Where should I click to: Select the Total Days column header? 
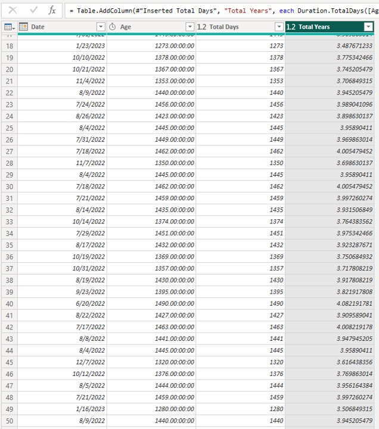click(240, 27)
